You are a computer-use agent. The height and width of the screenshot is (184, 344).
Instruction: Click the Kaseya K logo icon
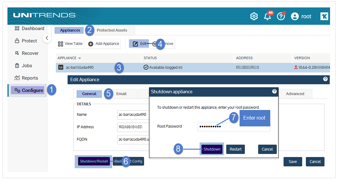pyautogui.click(x=324, y=16)
